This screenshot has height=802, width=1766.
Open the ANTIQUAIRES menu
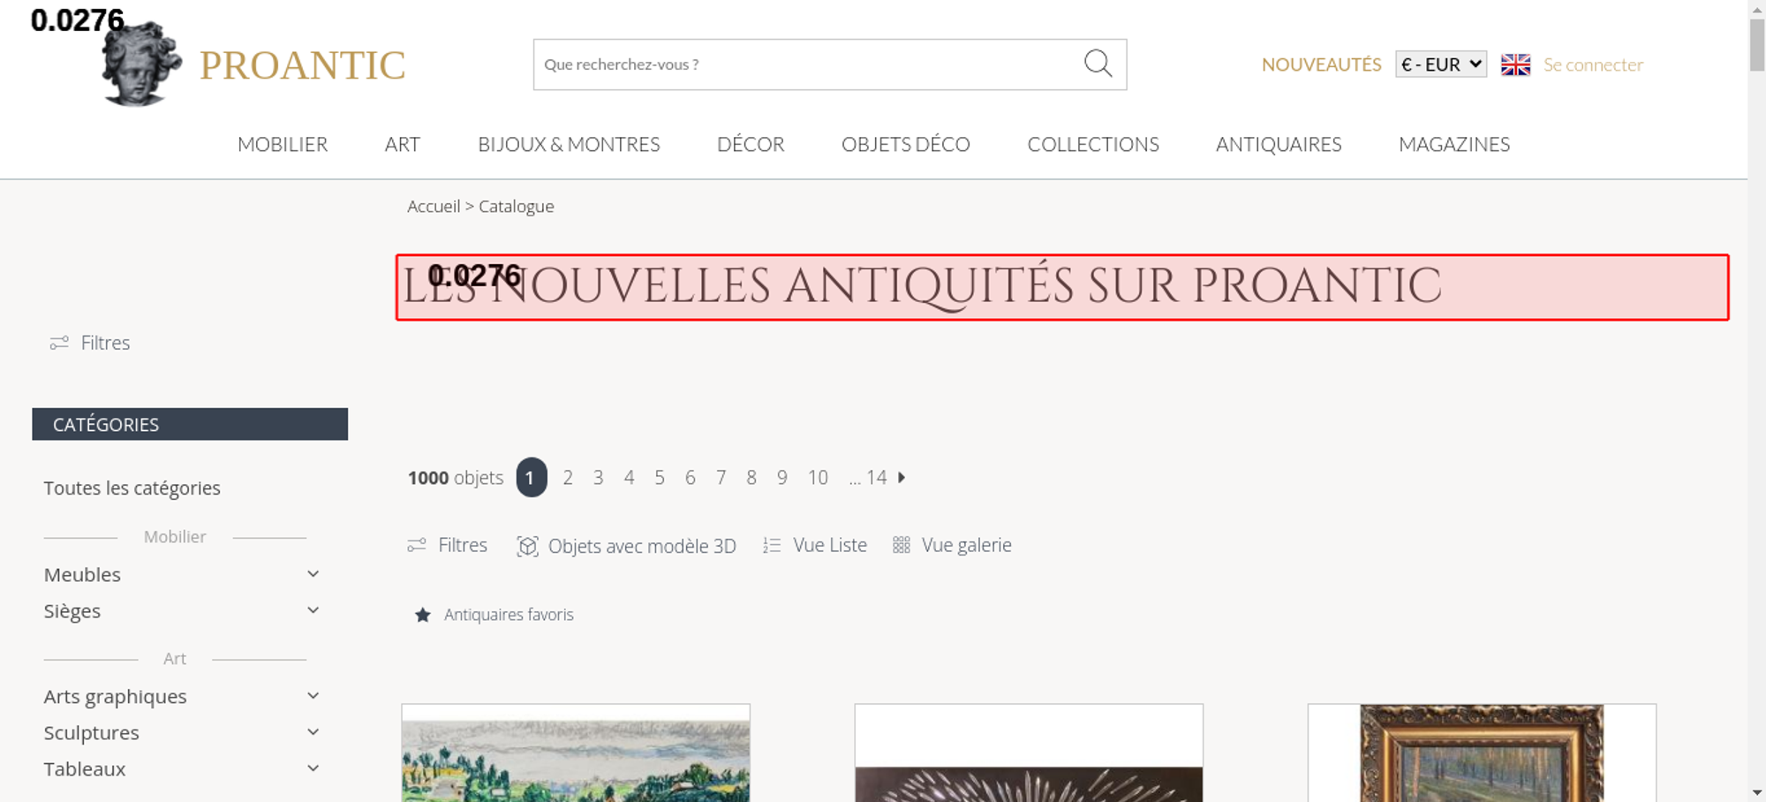pyautogui.click(x=1279, y=144)
